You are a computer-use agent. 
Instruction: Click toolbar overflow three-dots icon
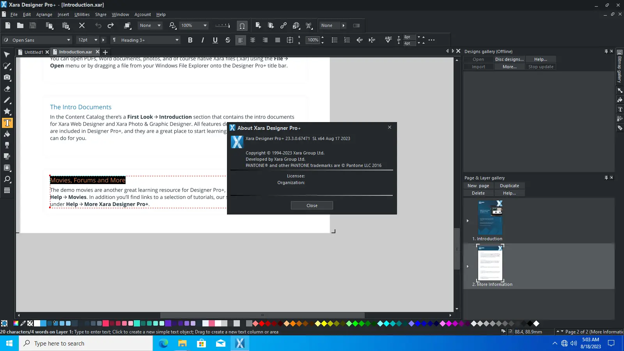[431, 40]
